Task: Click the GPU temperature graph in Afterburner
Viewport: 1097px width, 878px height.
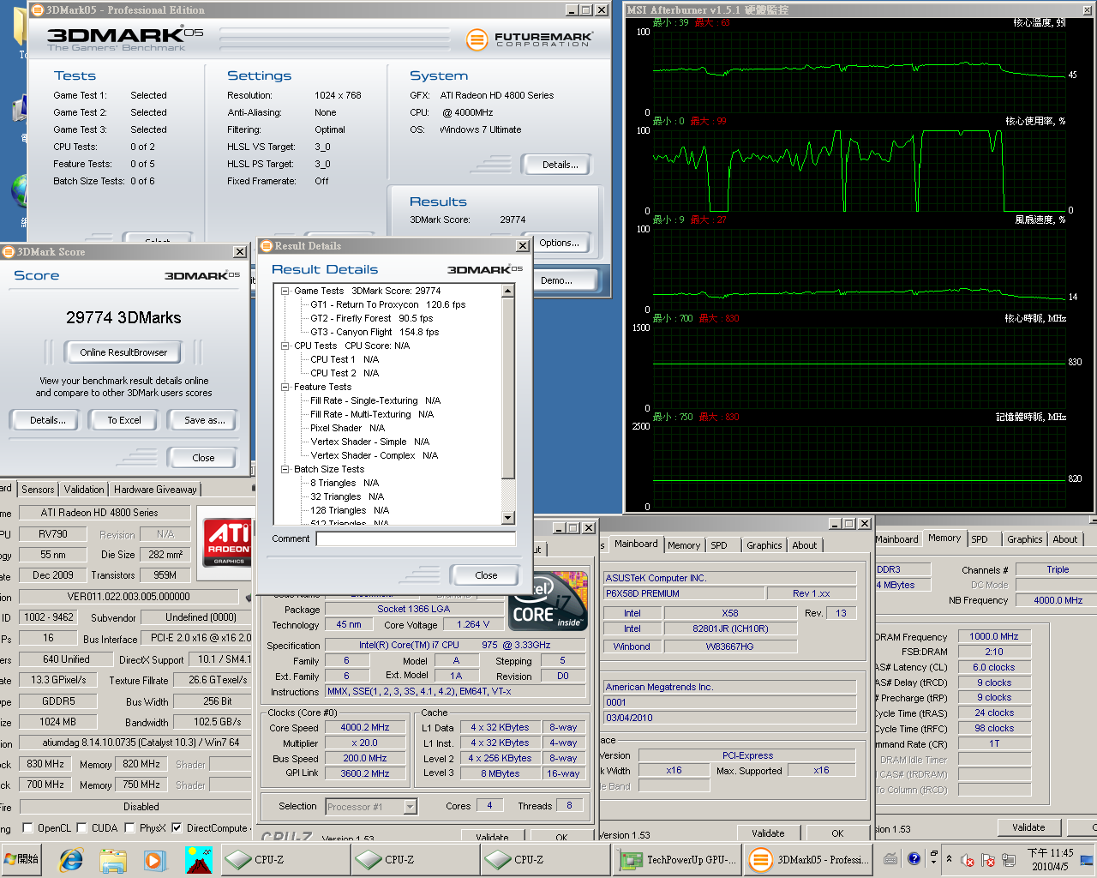Action: click(x=859, y=72)
